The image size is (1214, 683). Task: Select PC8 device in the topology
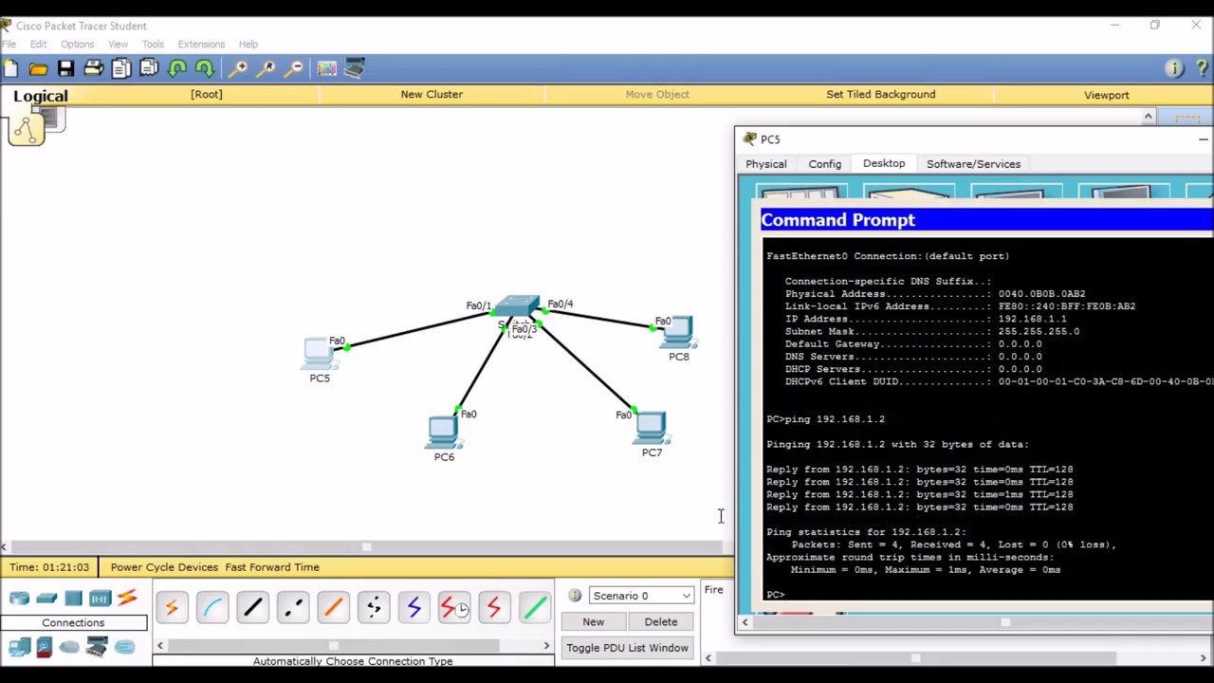[677, 333]
